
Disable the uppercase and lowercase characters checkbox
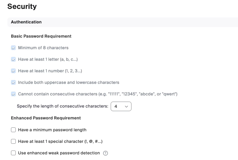pos(13,82)
